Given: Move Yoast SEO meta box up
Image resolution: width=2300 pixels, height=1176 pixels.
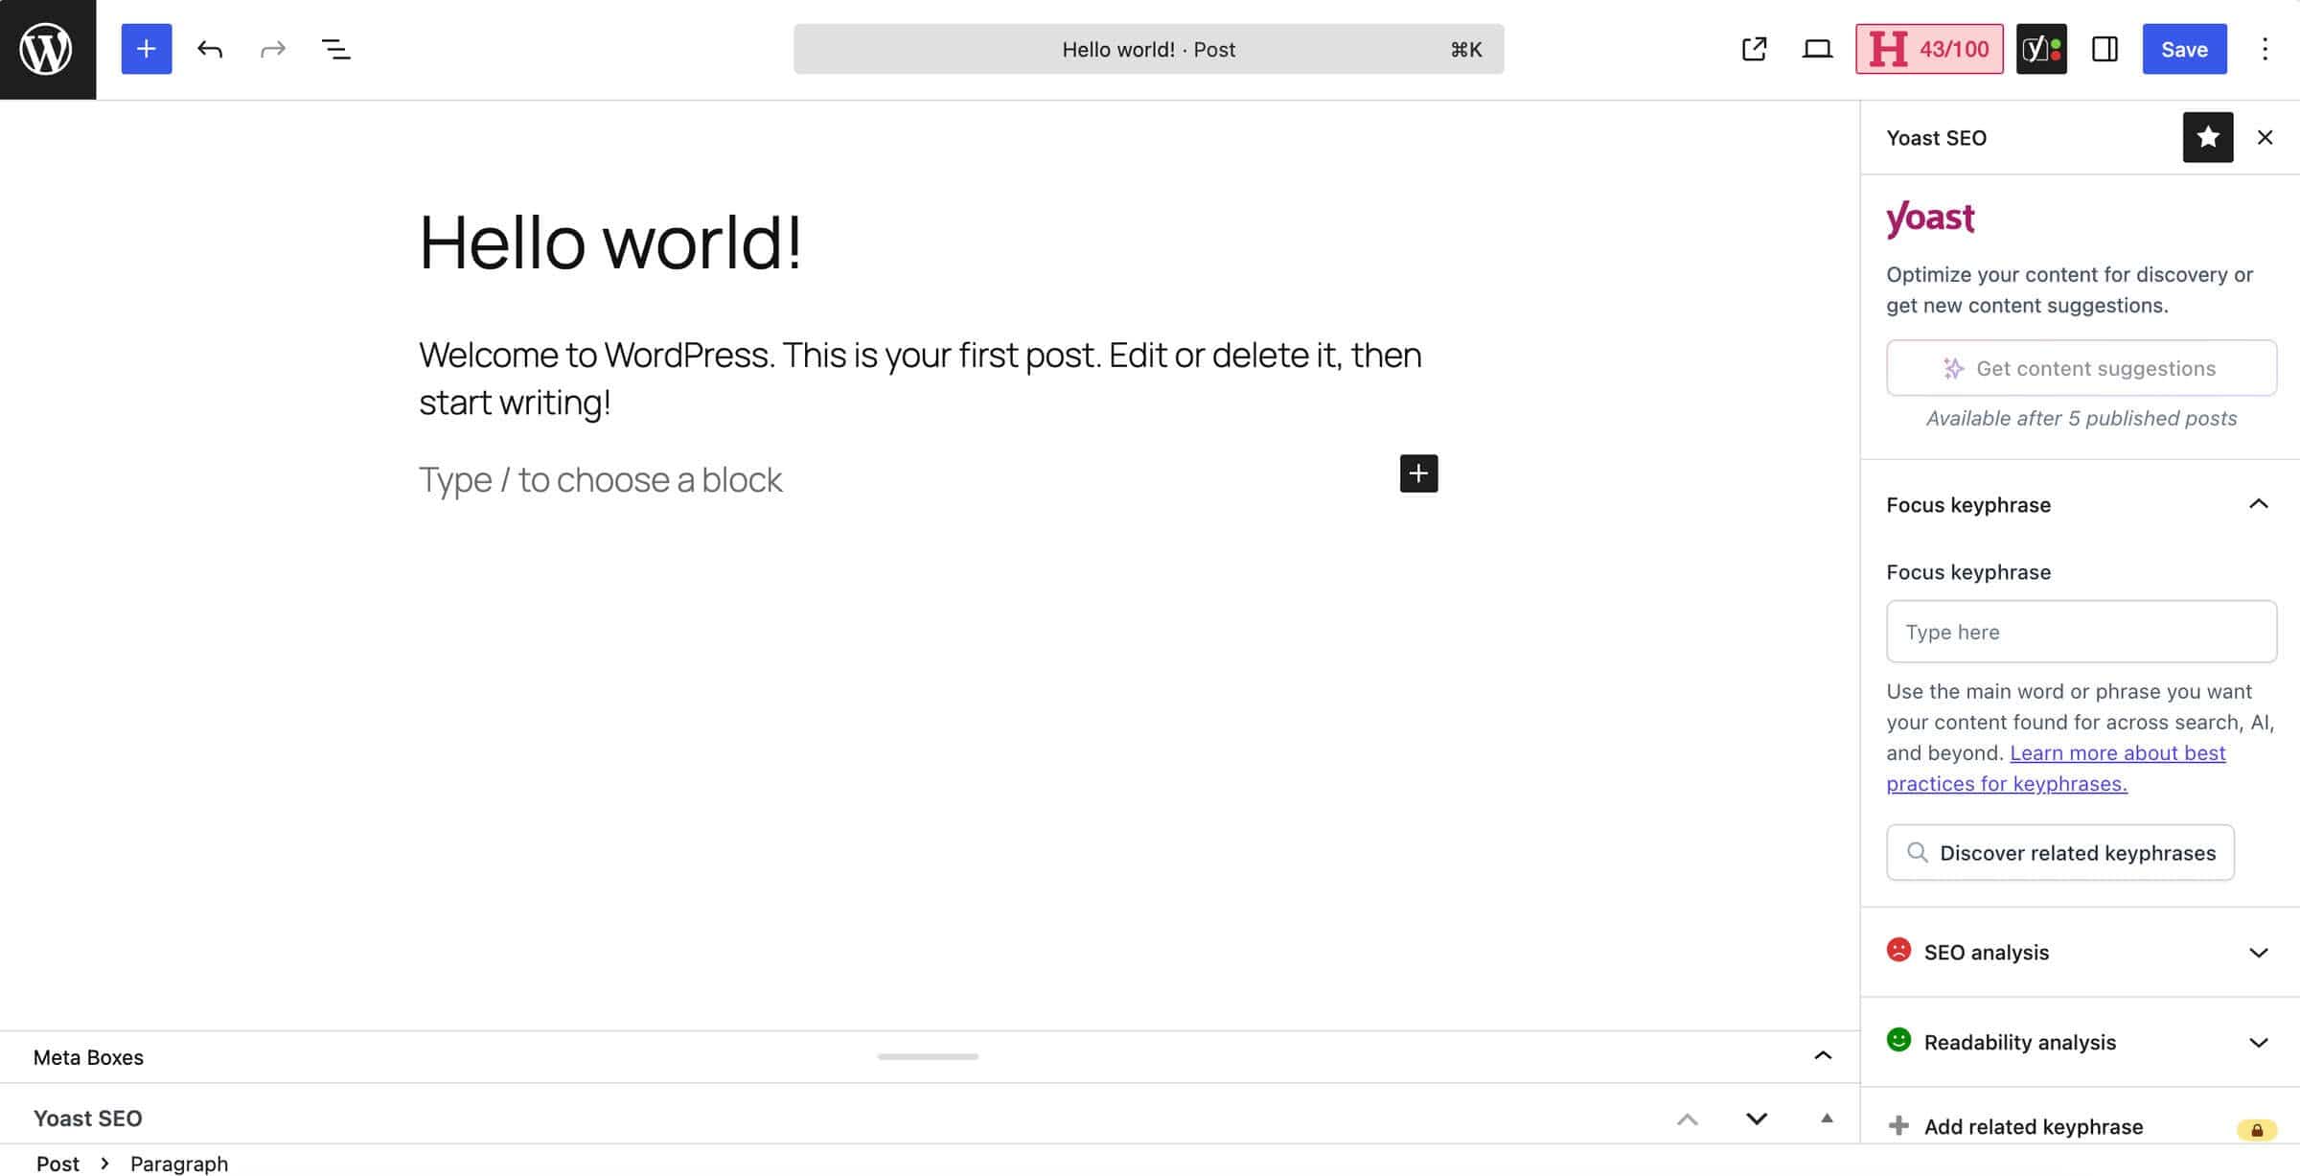Looking at the screenshot, I should (1688, 1118).
